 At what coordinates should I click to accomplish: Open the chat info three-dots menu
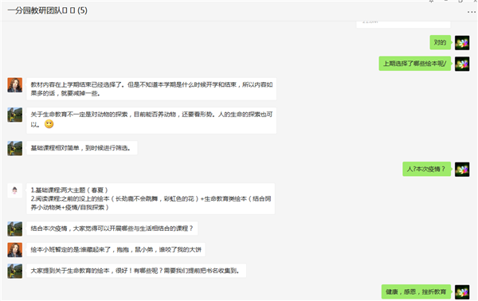(x=472, y=12)
